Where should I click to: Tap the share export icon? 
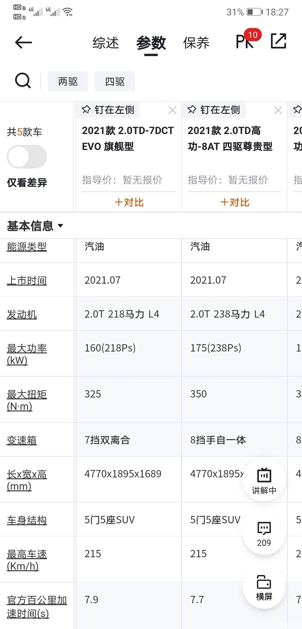coord(278,41)
